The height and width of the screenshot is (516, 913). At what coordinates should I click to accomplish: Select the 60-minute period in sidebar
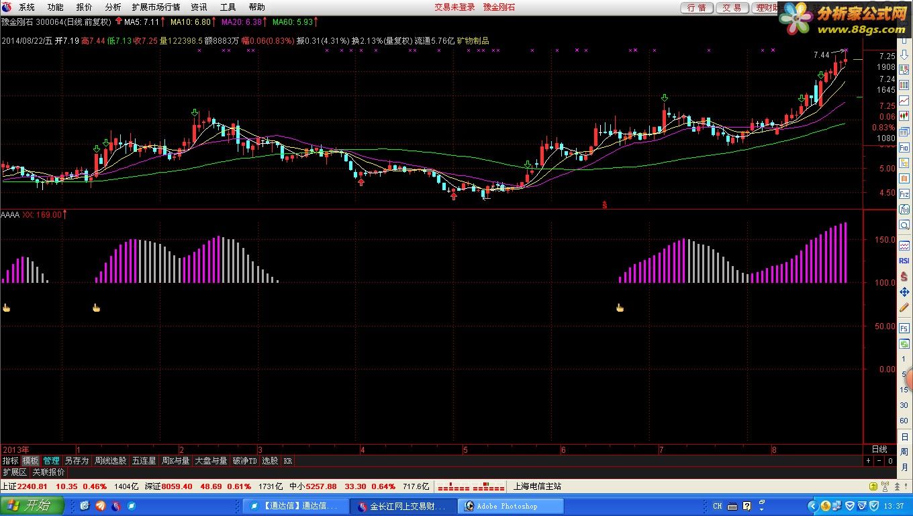(x=904, y=421)
